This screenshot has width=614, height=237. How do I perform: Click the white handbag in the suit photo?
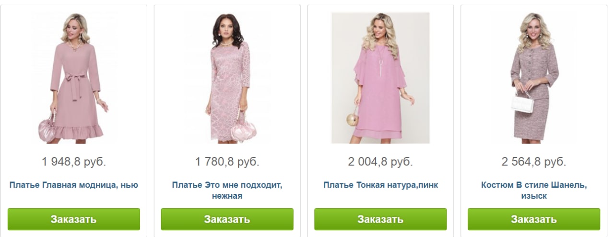[522, 102]
